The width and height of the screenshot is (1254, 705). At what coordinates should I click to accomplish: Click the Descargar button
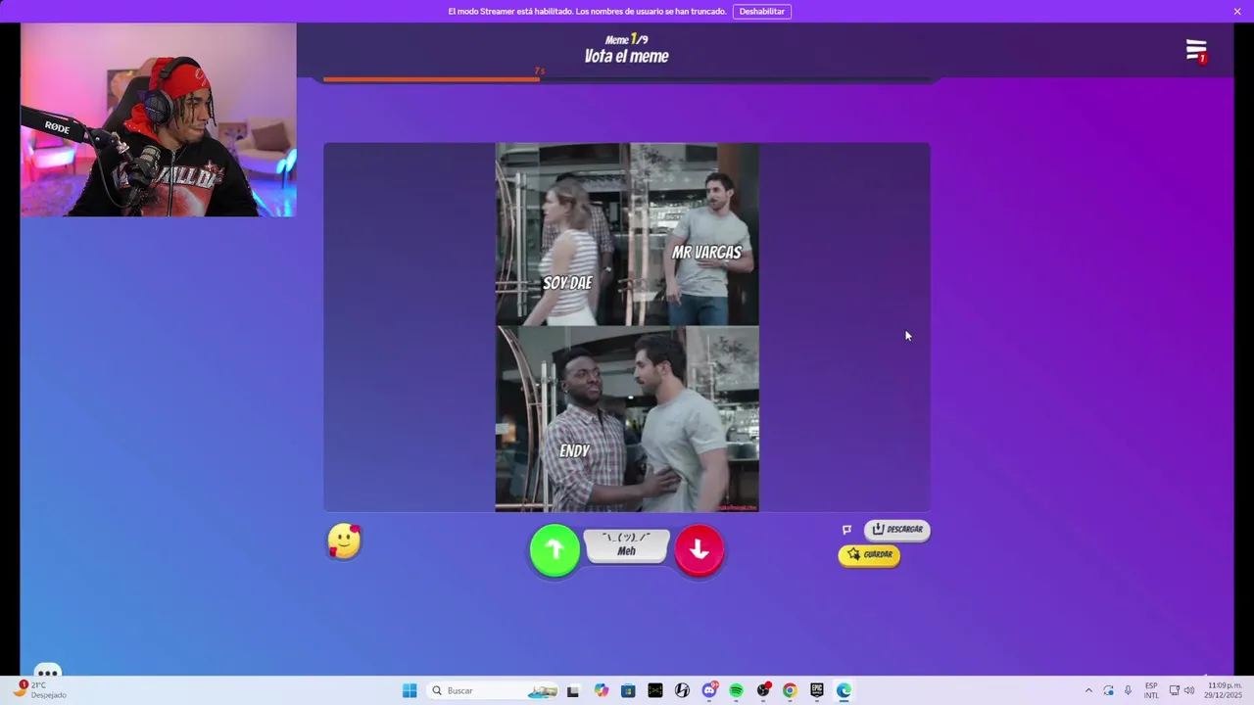pos(897,529)
